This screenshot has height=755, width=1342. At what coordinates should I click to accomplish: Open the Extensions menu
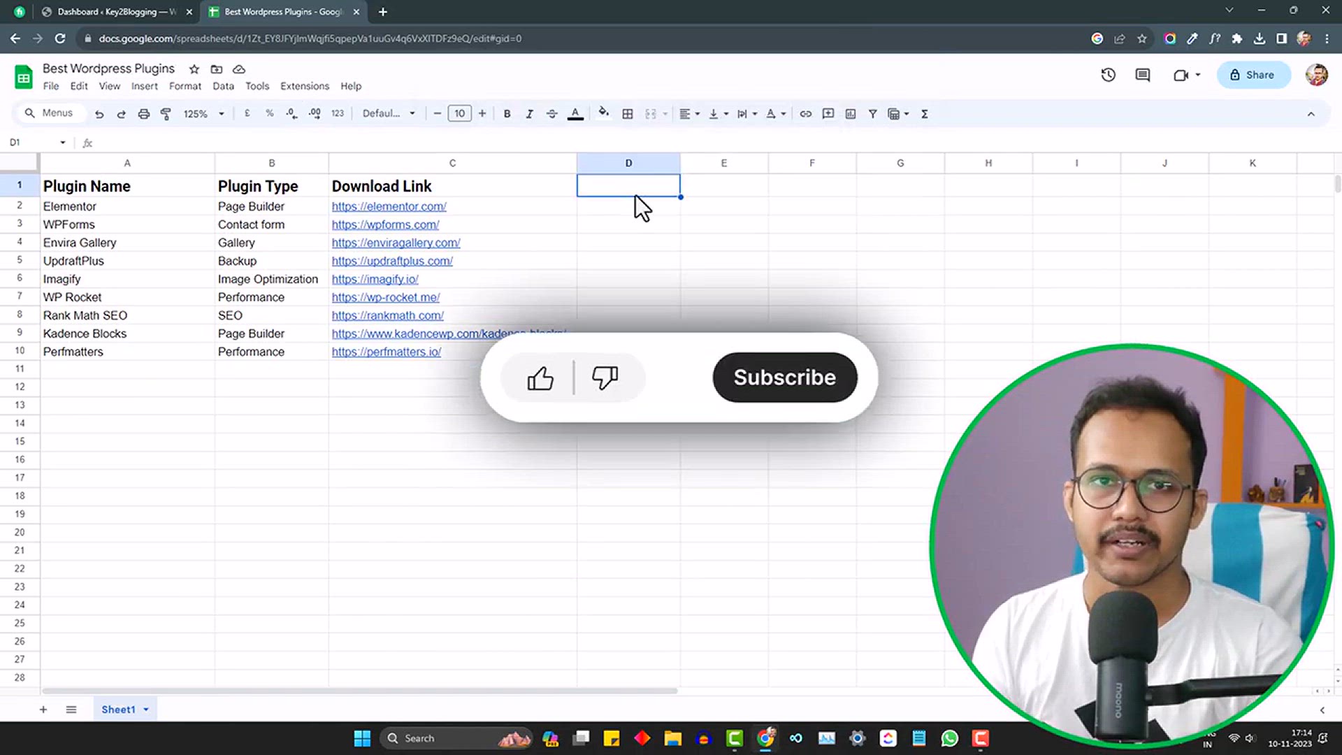coord(305,86)
